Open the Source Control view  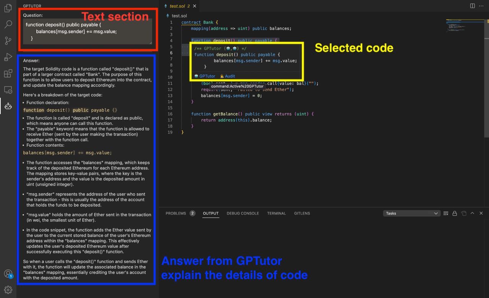click(8, 40)
